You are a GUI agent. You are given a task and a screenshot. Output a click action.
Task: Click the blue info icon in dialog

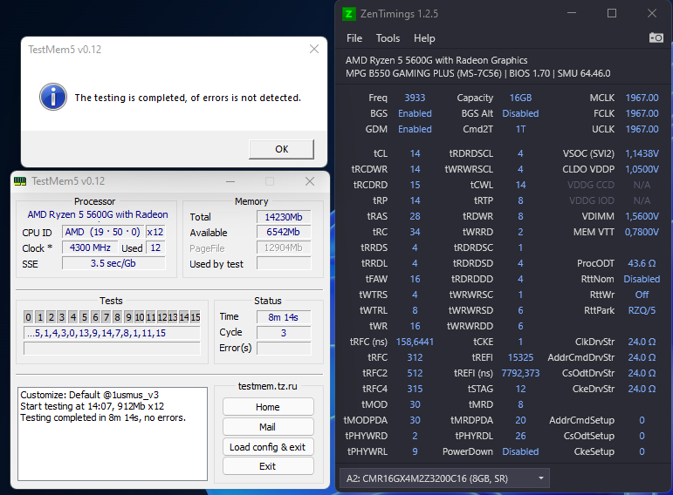pos(52,97)
